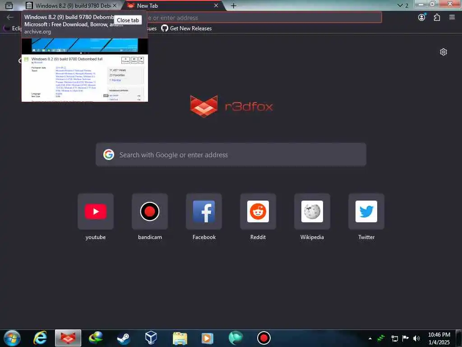Select the r3dfox taskbar button

(x=68, y=338)
